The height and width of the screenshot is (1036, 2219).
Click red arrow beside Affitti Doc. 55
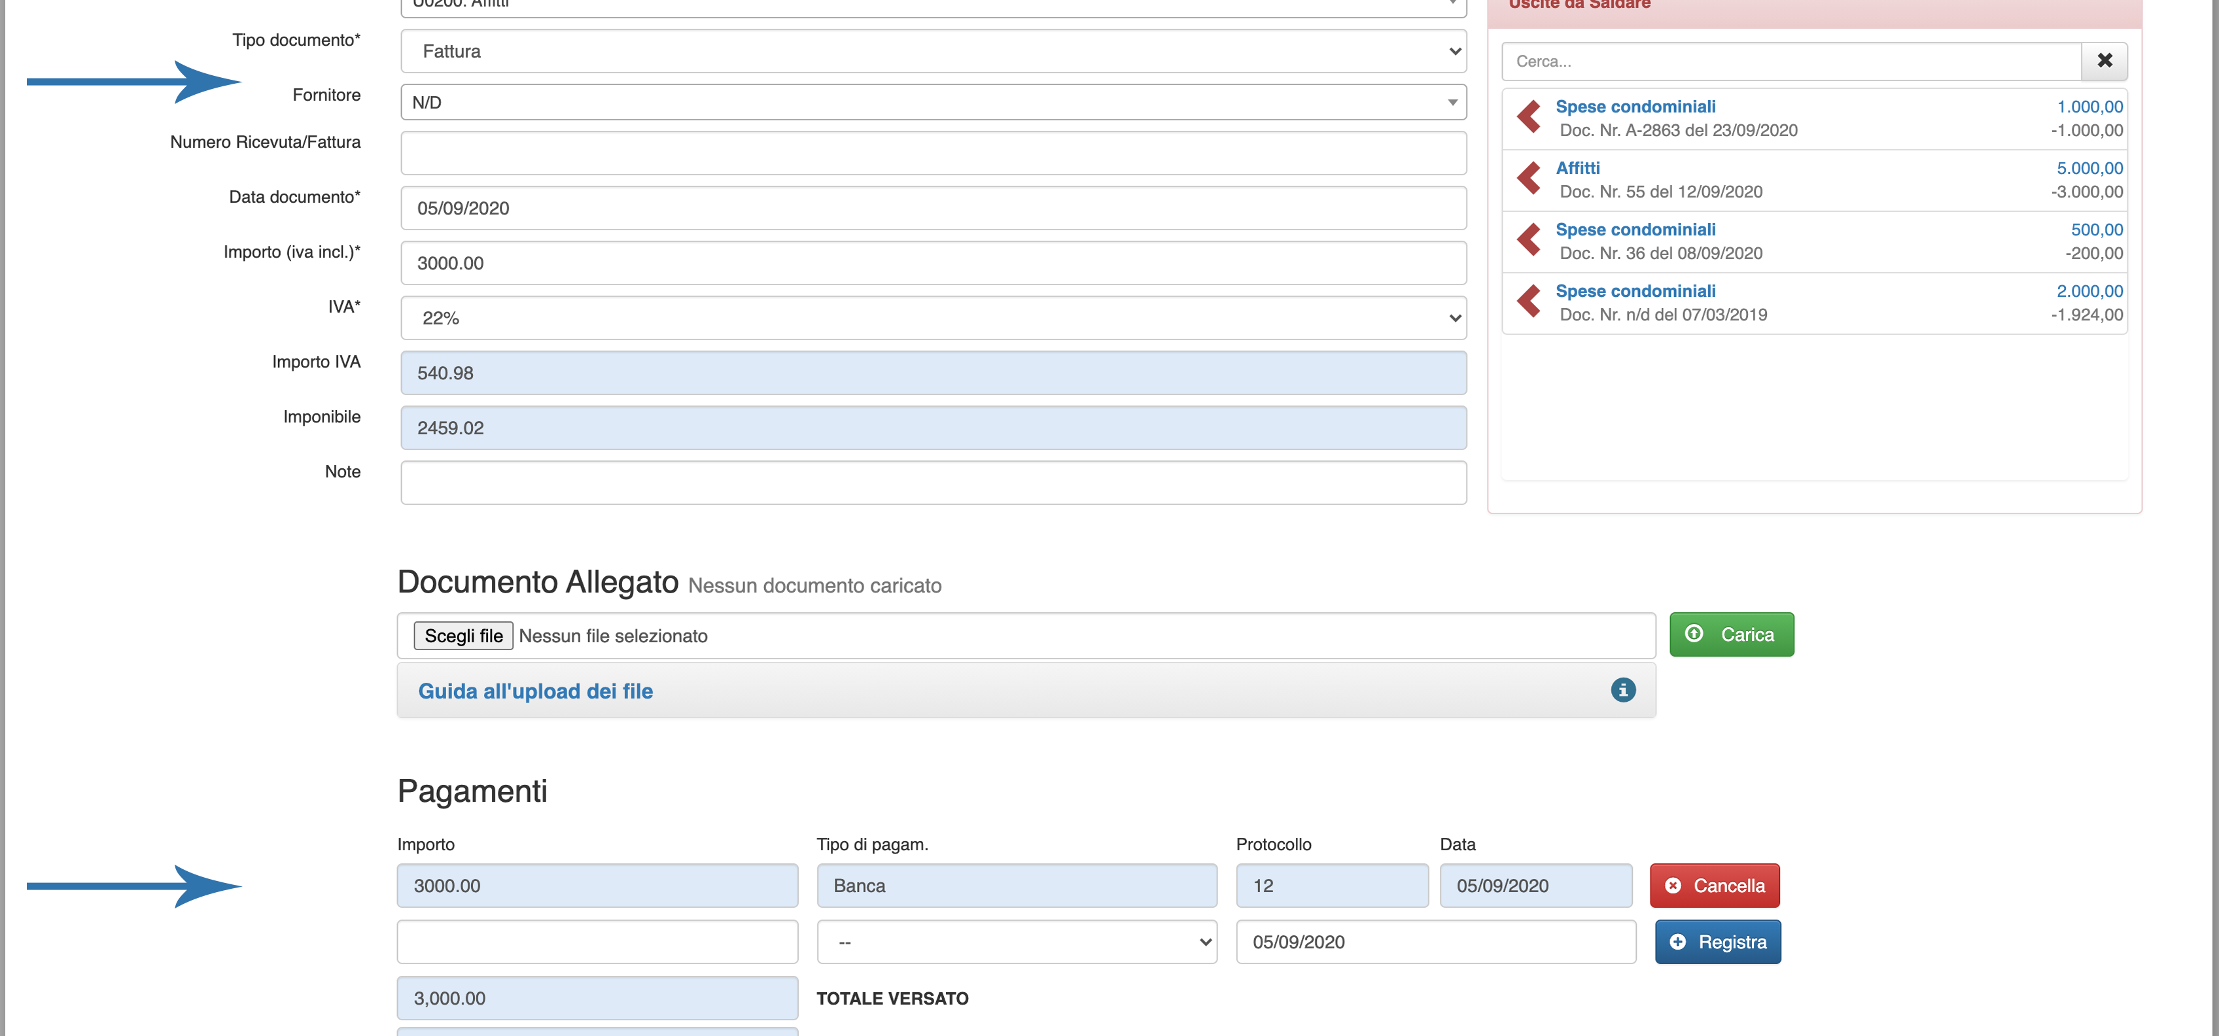point(1529,179)
